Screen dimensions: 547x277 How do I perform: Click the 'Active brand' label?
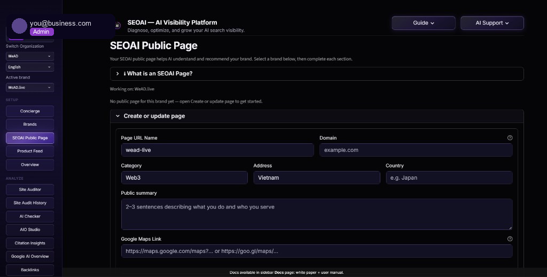pyautogui.click(x=18, y=78)
